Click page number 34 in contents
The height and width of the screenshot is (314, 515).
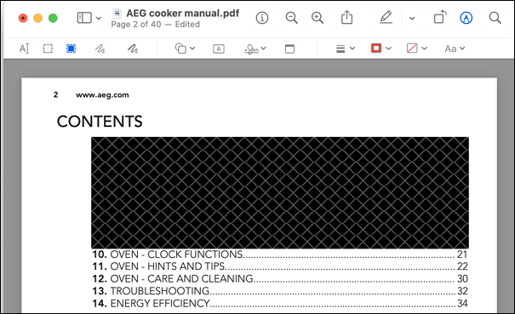coord(462,303)
